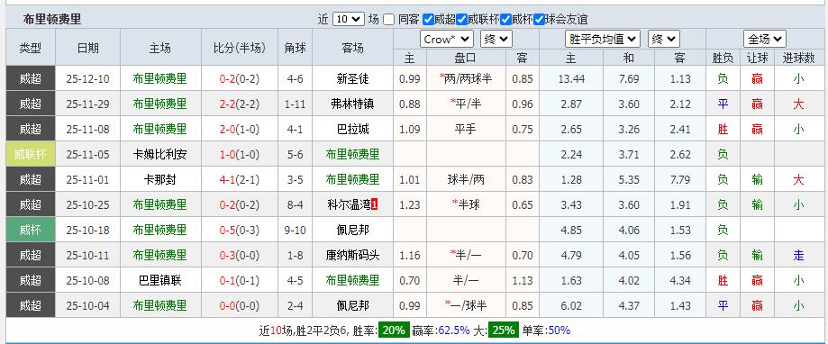Click the green 25% over rate badge
828x344 pixels.
click(504, 330)
